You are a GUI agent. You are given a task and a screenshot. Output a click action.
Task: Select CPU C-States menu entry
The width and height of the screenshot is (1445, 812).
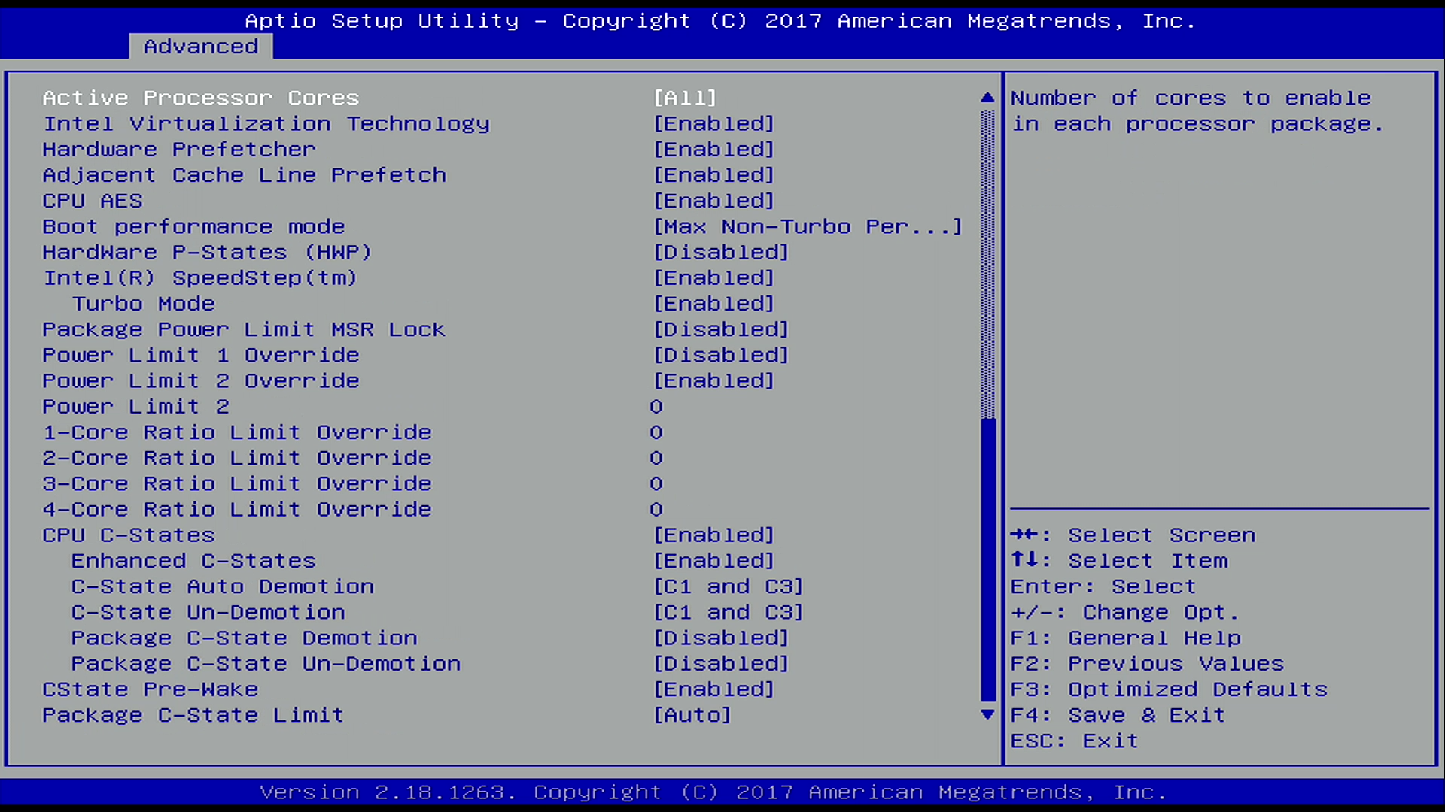coord(129,535)
